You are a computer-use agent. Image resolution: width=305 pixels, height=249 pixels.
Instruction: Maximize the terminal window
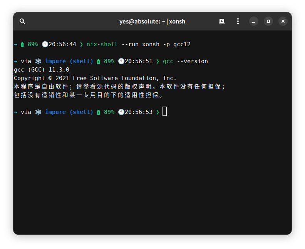point(268,21)
